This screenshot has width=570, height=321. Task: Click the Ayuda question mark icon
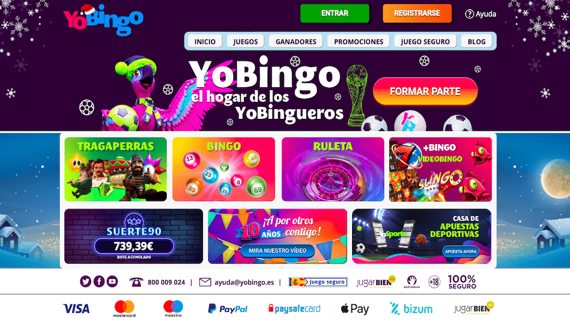pos(469,14)
